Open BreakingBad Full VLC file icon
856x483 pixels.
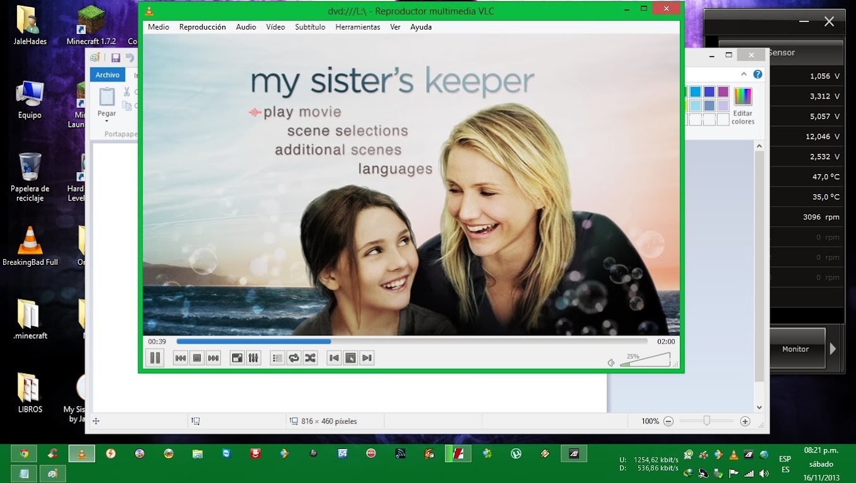[x=30, y=247]
